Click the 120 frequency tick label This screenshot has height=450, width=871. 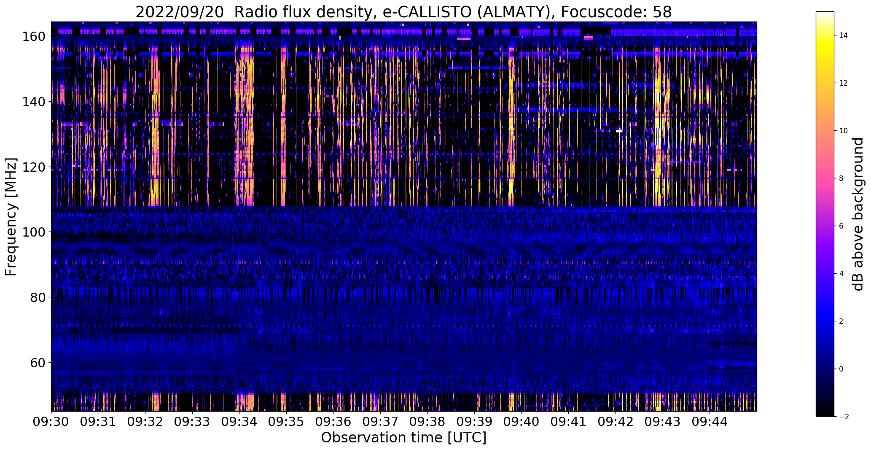[x=35, y=167]
